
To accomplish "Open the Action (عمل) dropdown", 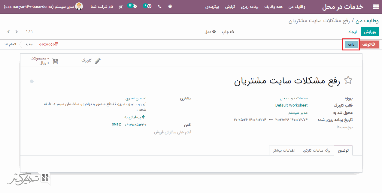I will 210,32.
